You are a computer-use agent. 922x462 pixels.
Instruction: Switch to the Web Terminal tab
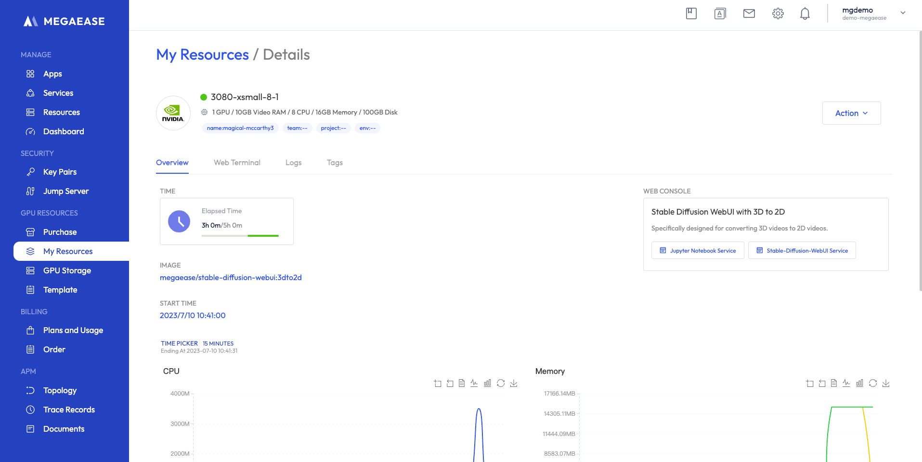coord(237,163)
